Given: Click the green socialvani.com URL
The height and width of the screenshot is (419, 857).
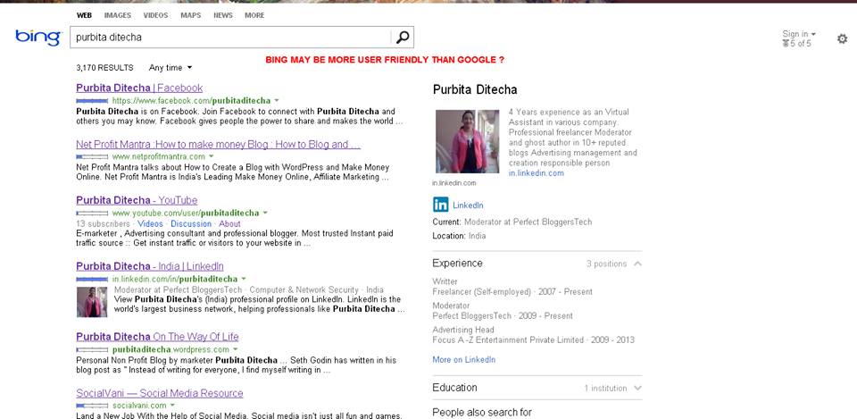Looking at the screenshot, I should [139, 406].
